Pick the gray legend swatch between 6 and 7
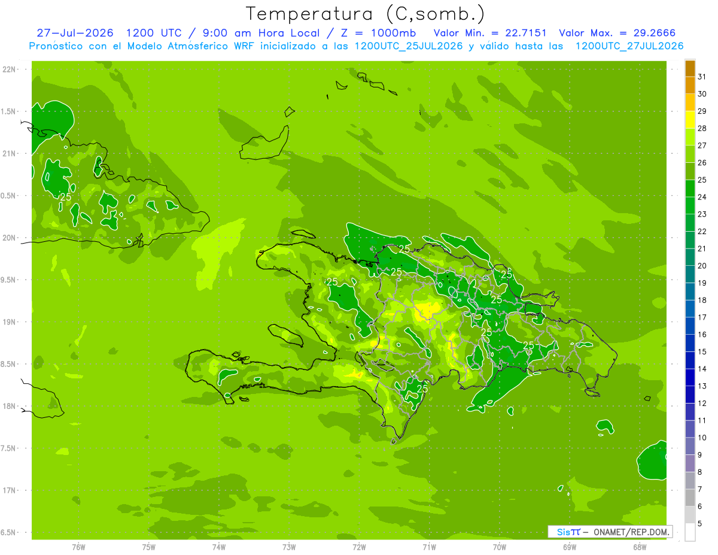The image size is (718, 555). point(690,498)
